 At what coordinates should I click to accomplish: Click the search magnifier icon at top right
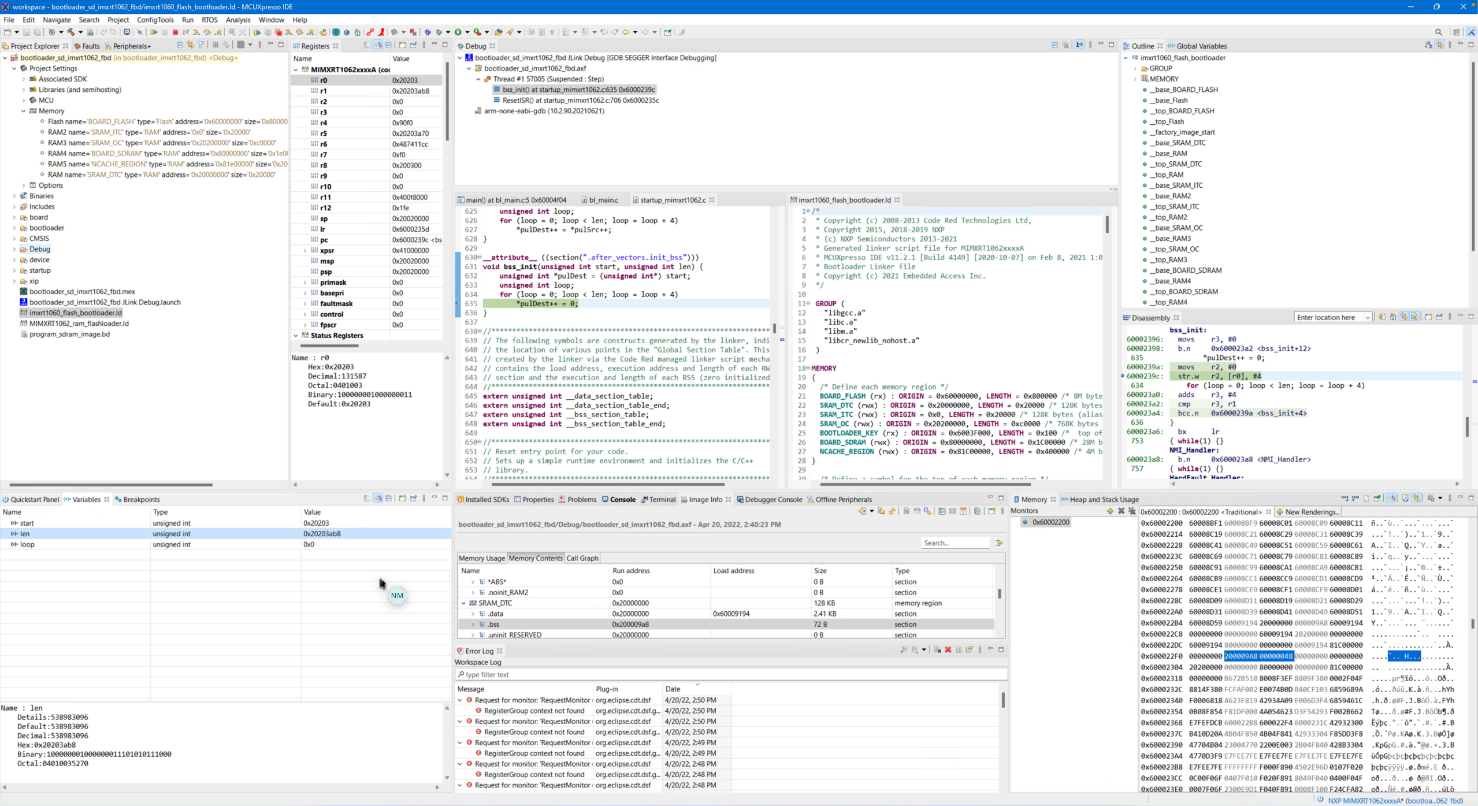point(1438,32)
